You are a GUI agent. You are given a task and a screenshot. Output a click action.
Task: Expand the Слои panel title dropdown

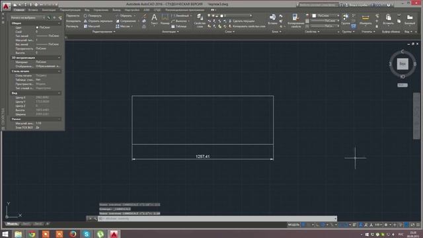pyautogui.click(x=230, y=32)
